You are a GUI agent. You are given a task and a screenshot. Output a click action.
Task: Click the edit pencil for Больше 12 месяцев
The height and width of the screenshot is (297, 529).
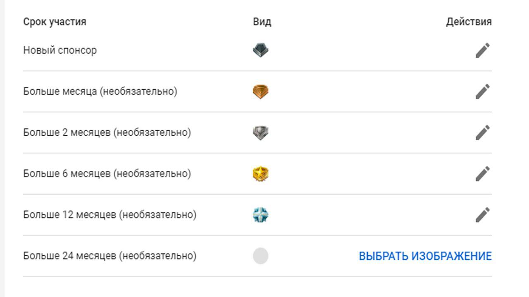482,215
